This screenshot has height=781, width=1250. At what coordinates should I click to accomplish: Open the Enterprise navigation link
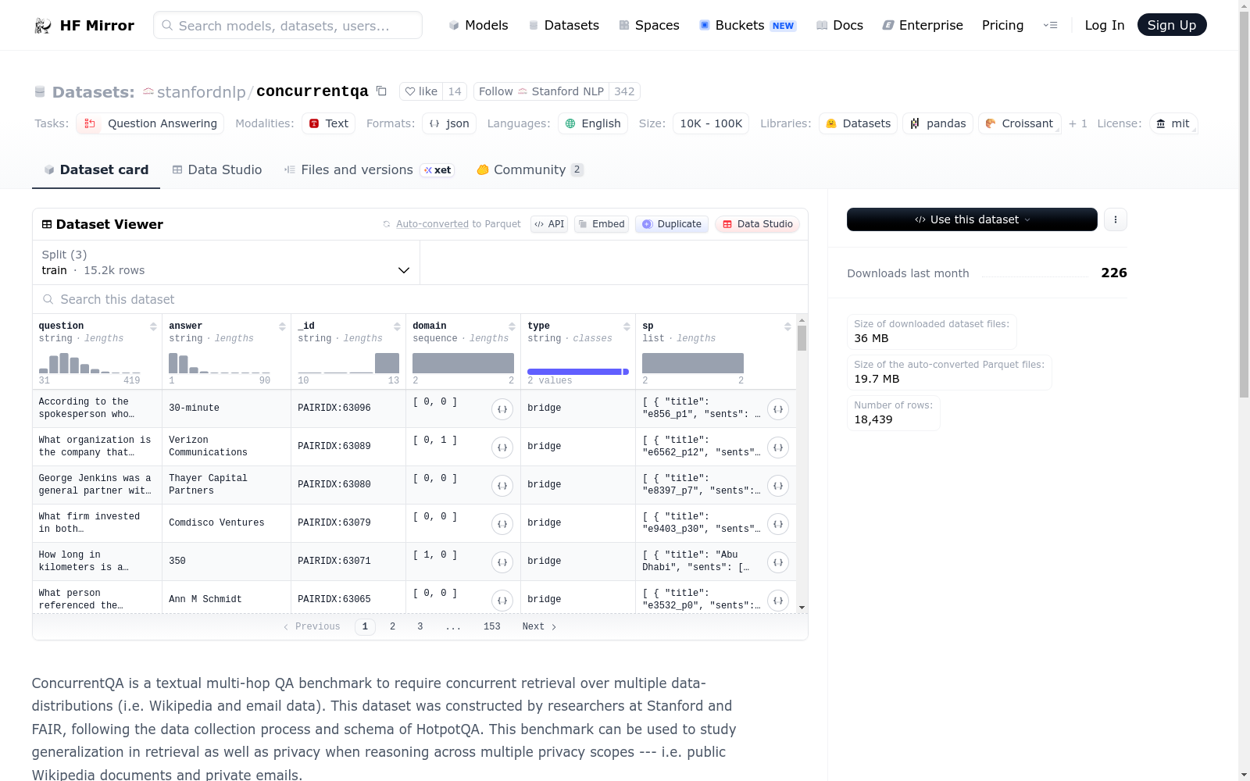point(922,25)
